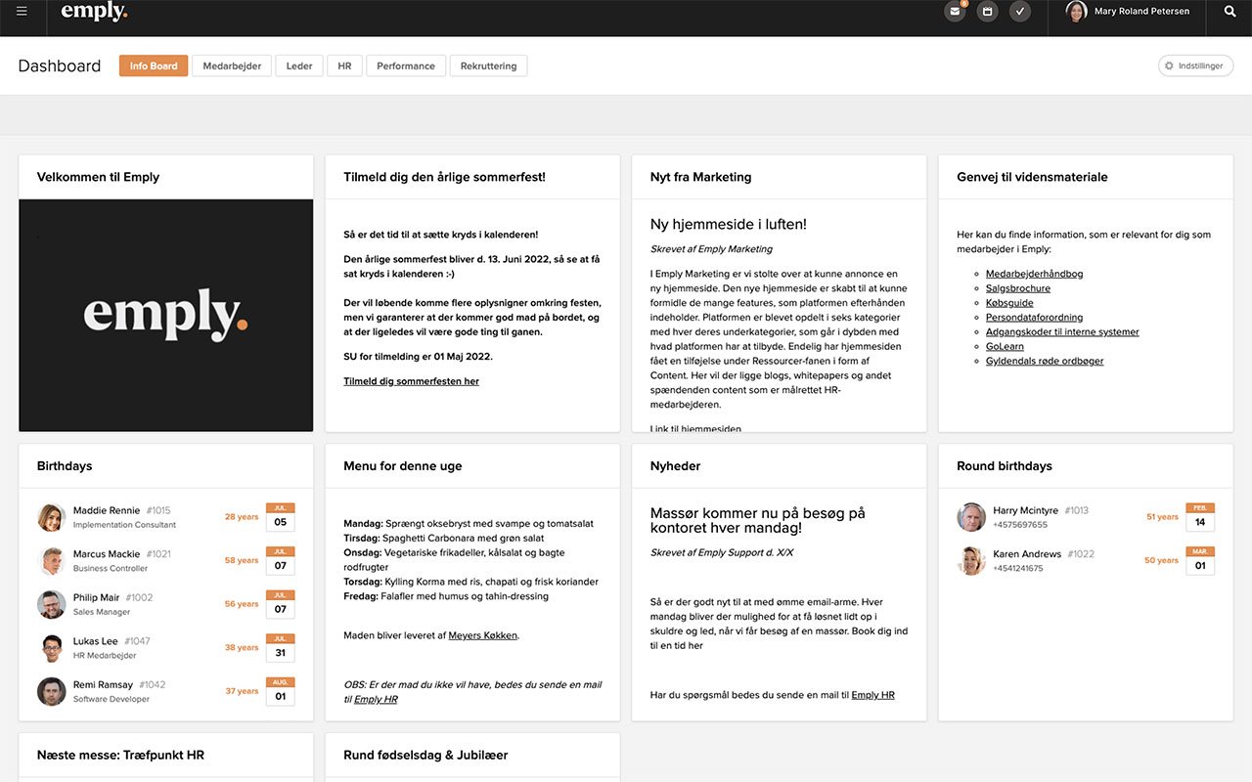Image resolution: width=1252 pixels, height=782 pixels.
Task: Select Philip Mair's name in Birthdays
Action: coord(96,597)
